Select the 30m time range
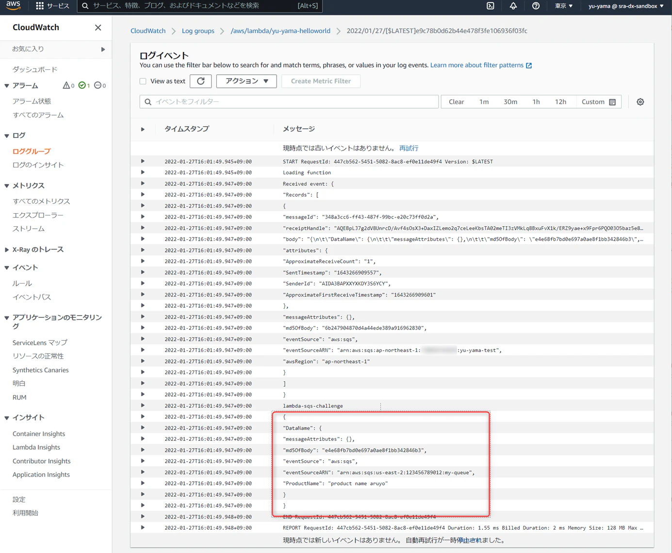This screenshot has width=672, height=553. click(510, 102)
